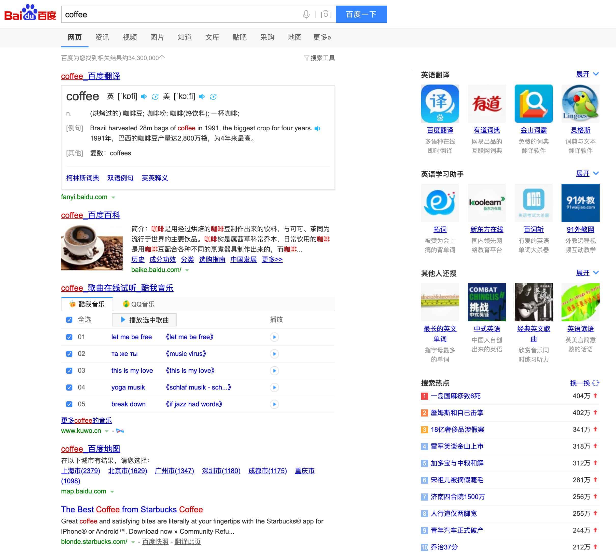
Task: Open 英语谚语 thumbnail
Action: click(581, 302)
